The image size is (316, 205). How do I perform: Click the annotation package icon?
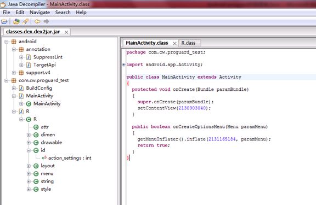(21, 49)
